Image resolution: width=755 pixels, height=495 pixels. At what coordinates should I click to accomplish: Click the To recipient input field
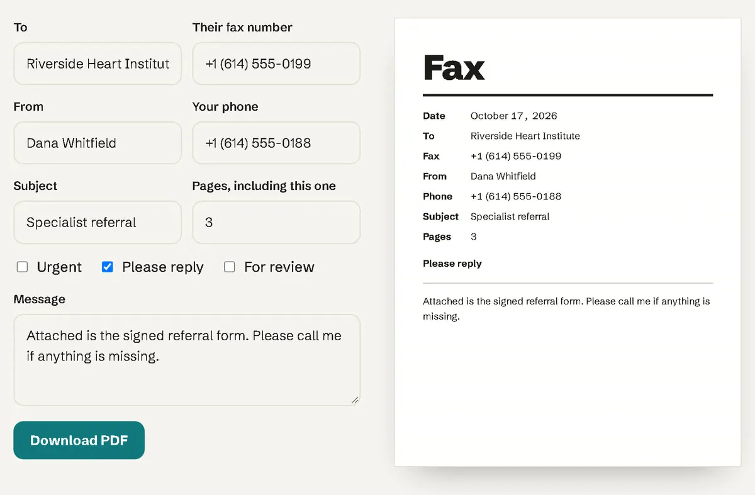click(x=98, y=64)
